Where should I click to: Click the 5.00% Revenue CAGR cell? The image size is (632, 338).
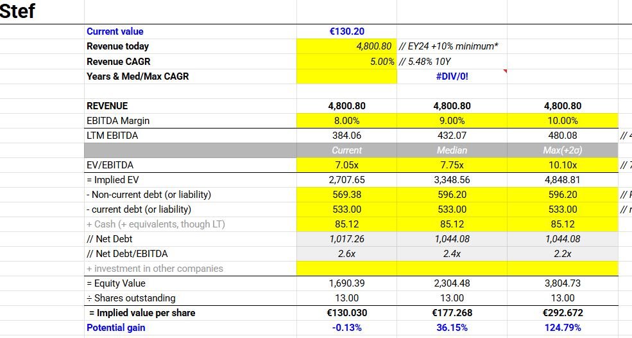346,61
